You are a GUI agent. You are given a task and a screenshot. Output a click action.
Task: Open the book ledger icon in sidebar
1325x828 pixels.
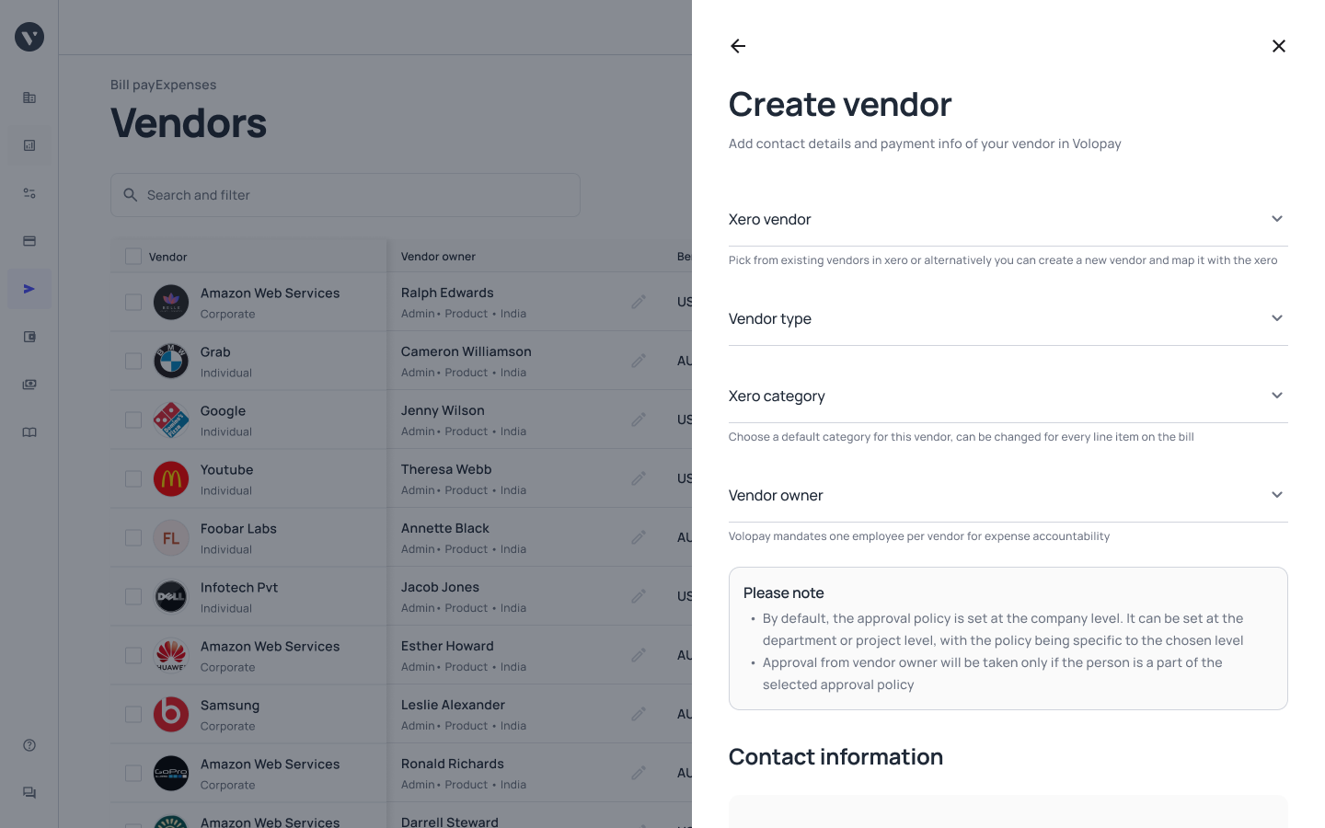[x=29, y=432]
